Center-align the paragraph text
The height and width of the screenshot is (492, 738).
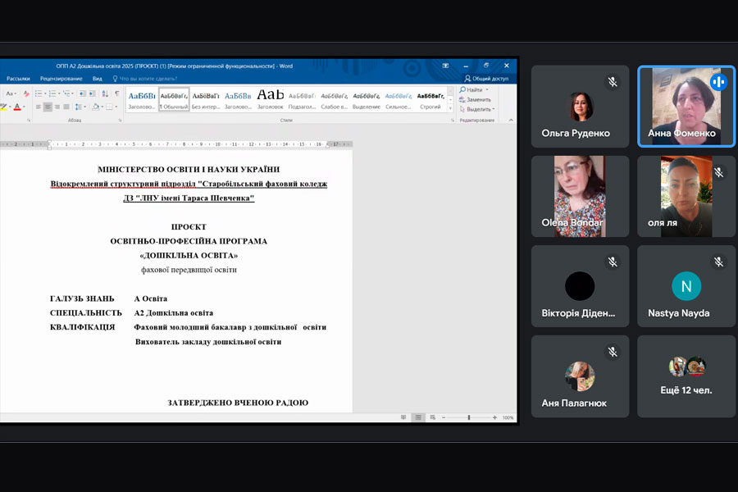[x=48, y=107]
